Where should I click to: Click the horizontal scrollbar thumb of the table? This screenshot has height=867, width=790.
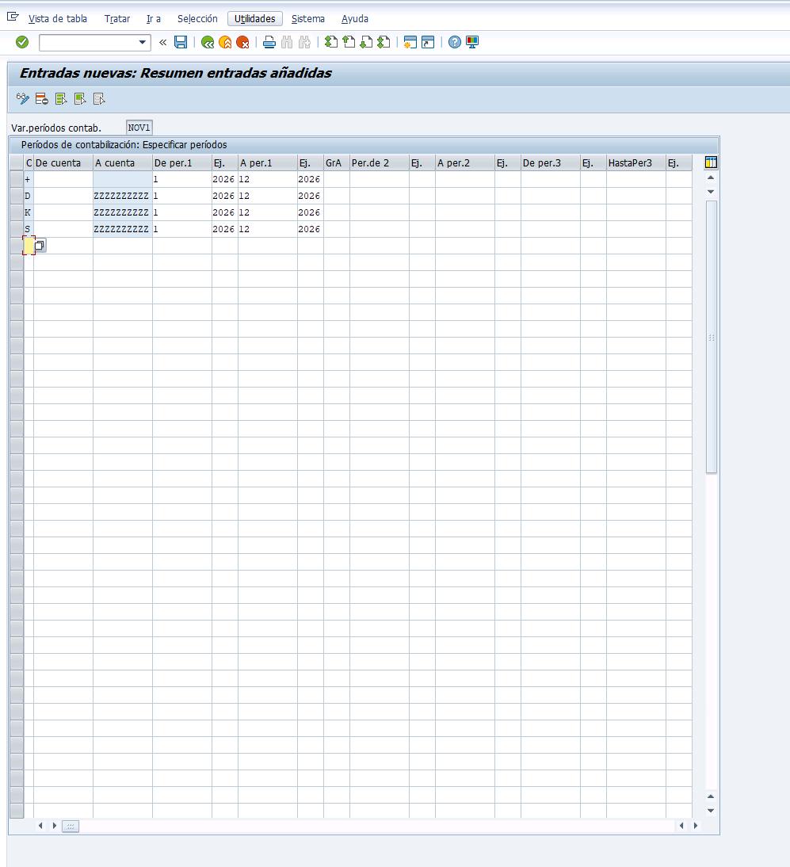(x=71, y=826)
